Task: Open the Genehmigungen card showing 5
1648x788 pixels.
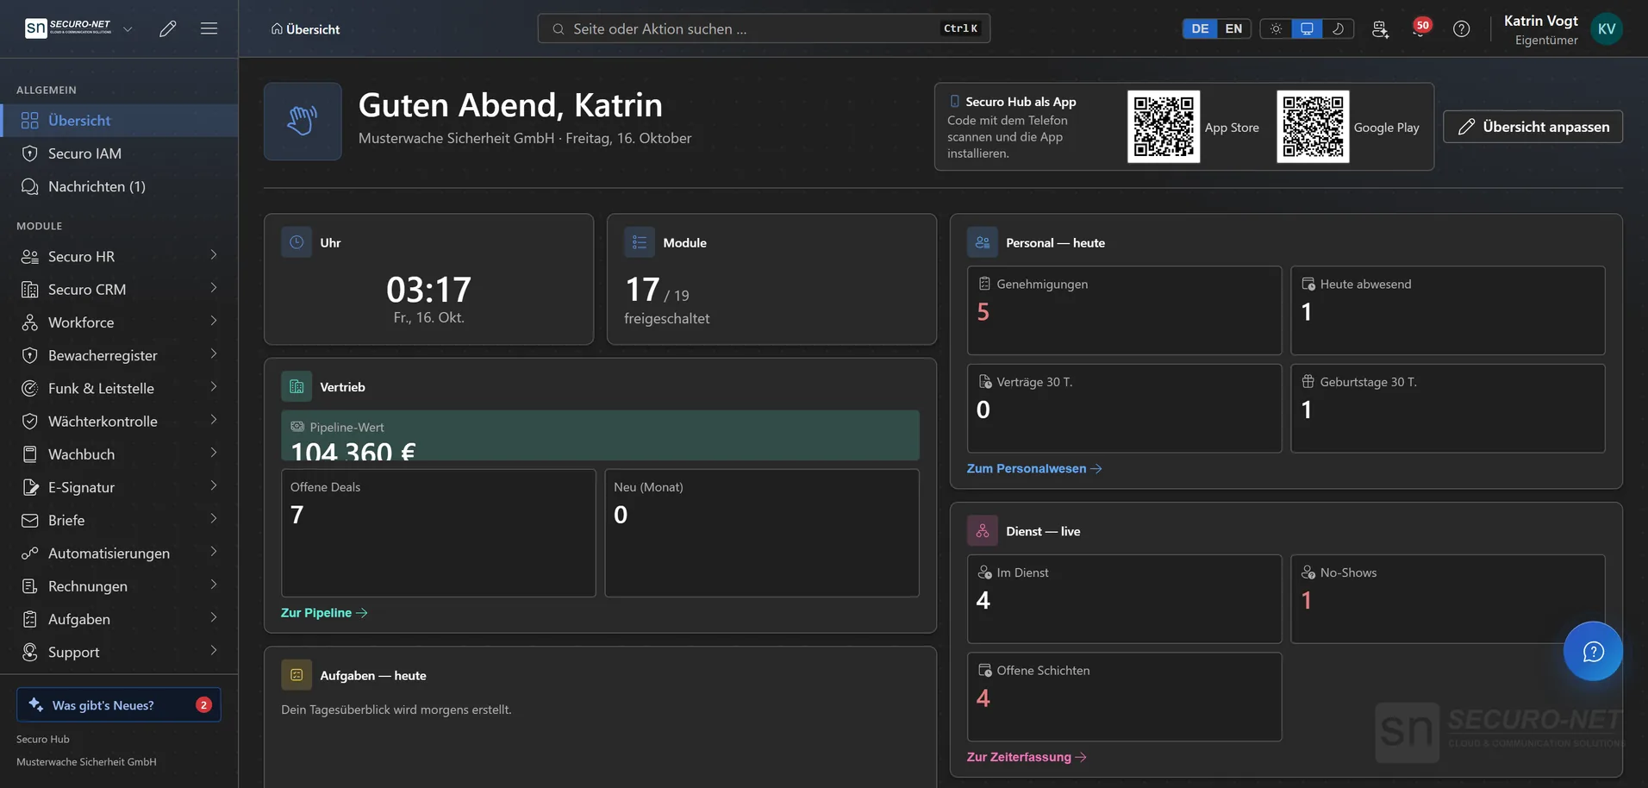Action: pyautogui.click(x=1124, y=310)
